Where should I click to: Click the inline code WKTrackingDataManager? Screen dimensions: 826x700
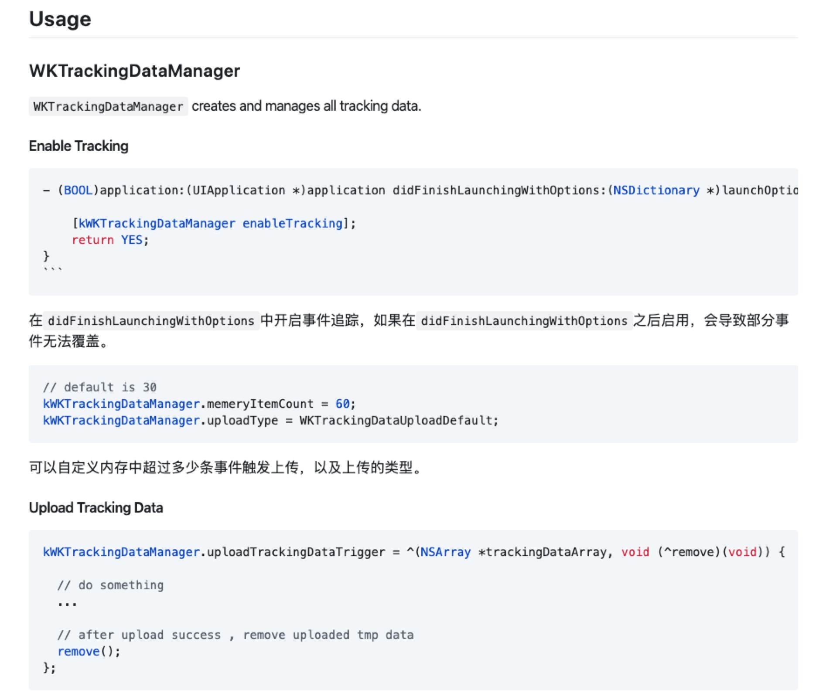[x=108, y=106]
